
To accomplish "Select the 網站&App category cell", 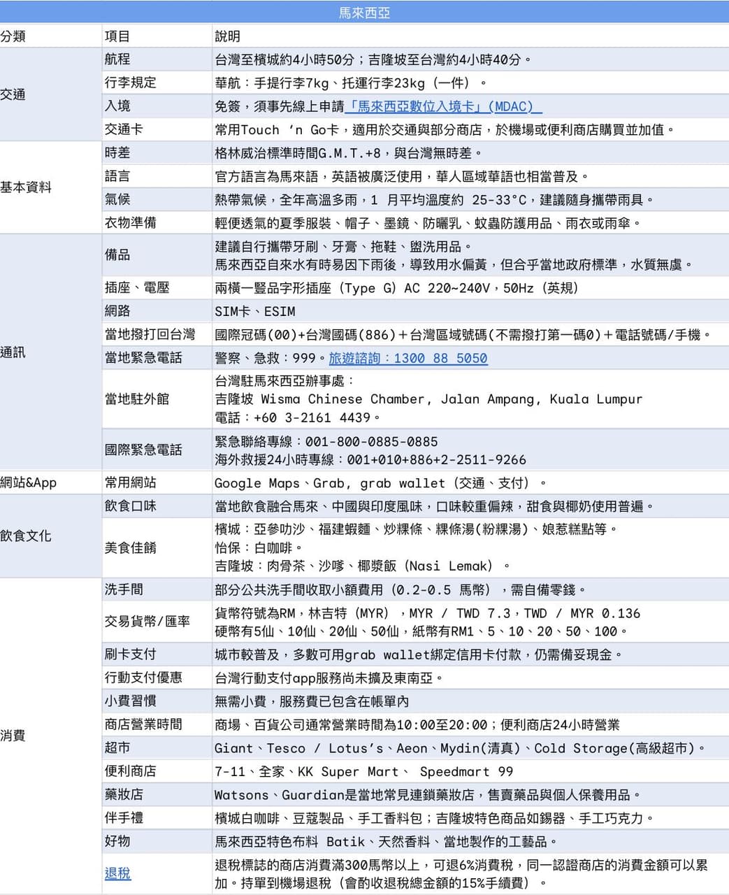I will [51, 482].
